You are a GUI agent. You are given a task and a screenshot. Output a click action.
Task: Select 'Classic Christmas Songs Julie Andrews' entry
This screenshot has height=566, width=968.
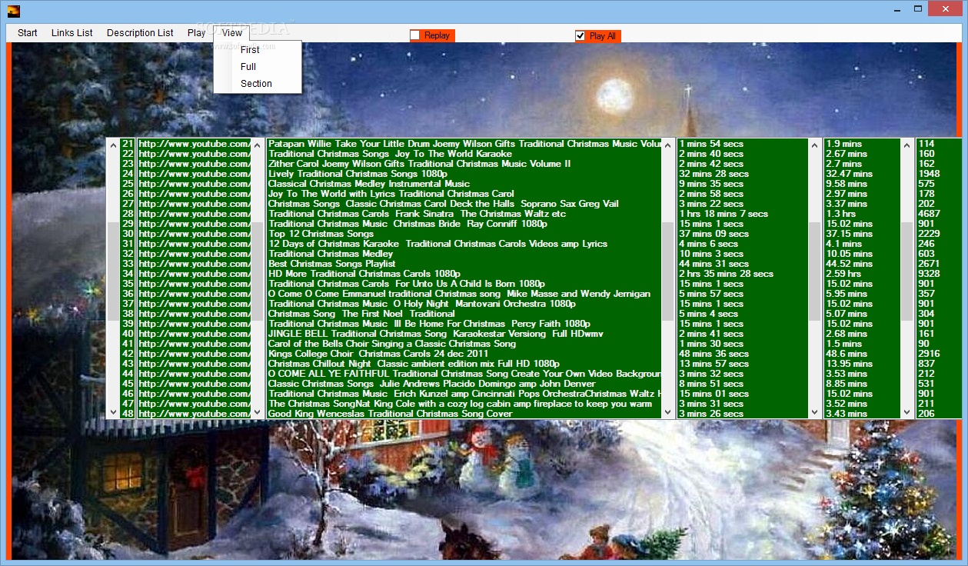[x=432, y=384]
